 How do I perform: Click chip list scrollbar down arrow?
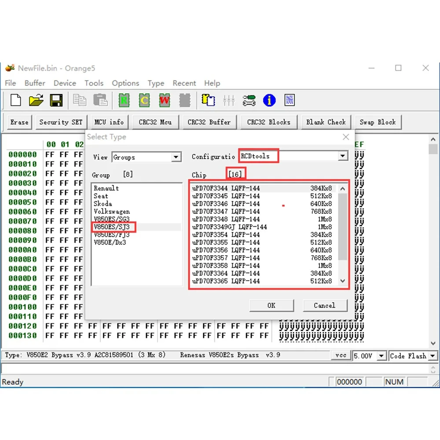click(x=343, y=281)
